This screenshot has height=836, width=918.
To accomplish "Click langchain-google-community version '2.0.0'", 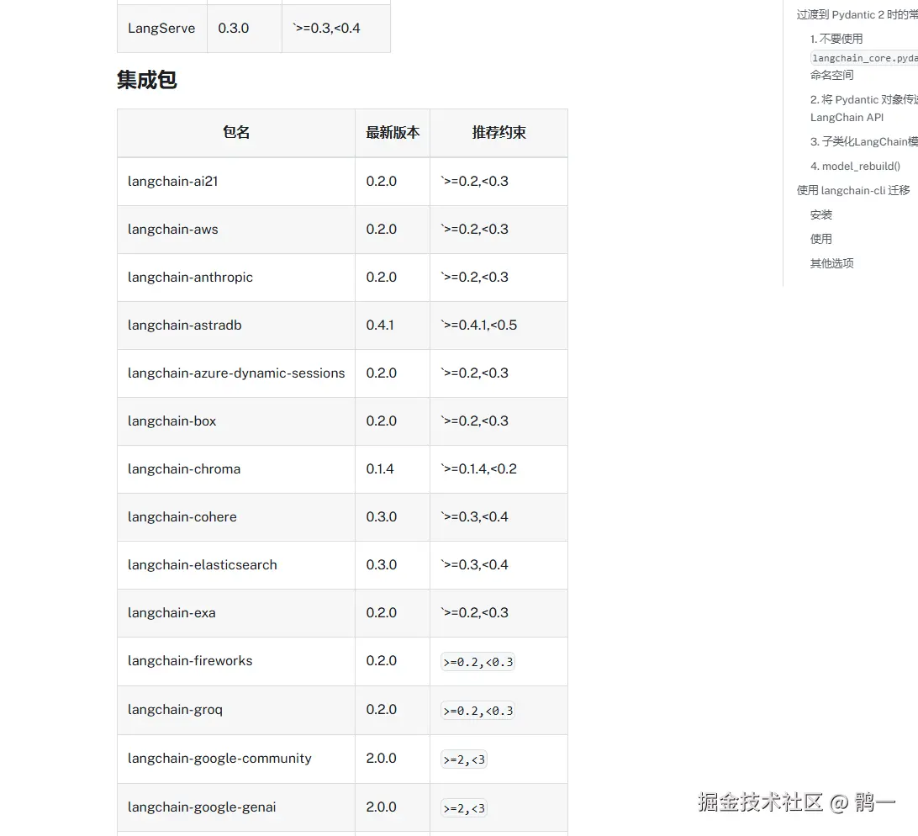I will pos(381,759).
